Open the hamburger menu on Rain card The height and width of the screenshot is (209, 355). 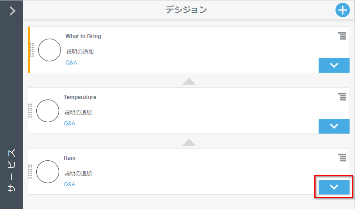pos(342,158)
